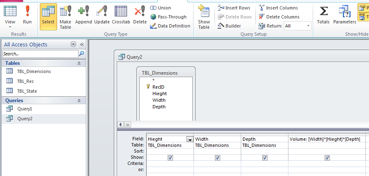
Task: Collapse the Tables group
Action: (79, 63)
